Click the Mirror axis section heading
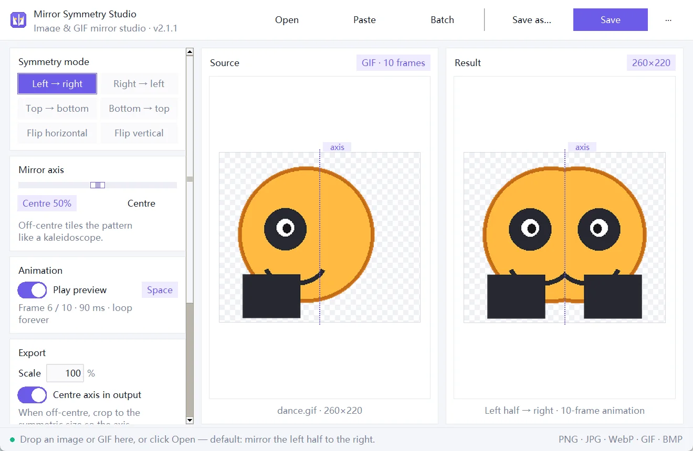The height and width of the screenshot is (451, 693). 41,170
